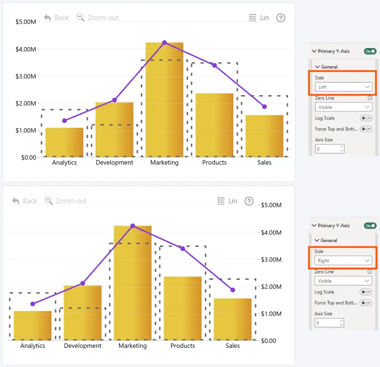Open the Zero Line dropdown in lower panel

tap(343, 281)
